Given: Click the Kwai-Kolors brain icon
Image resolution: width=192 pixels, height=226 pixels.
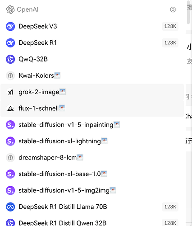Looking at the screenshot, I should point(10,75).
